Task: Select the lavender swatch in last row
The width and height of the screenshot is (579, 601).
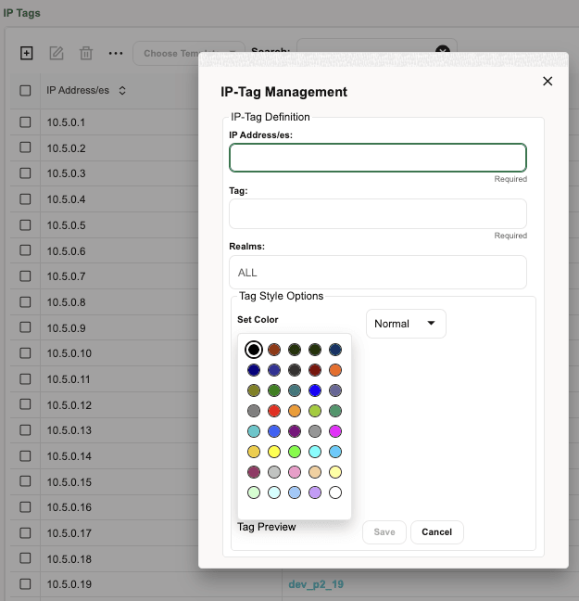Action: pyautogui.click(x=315, y=492)
